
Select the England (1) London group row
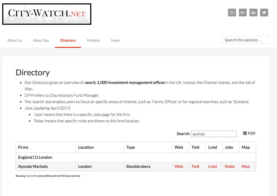pos(35,157)
